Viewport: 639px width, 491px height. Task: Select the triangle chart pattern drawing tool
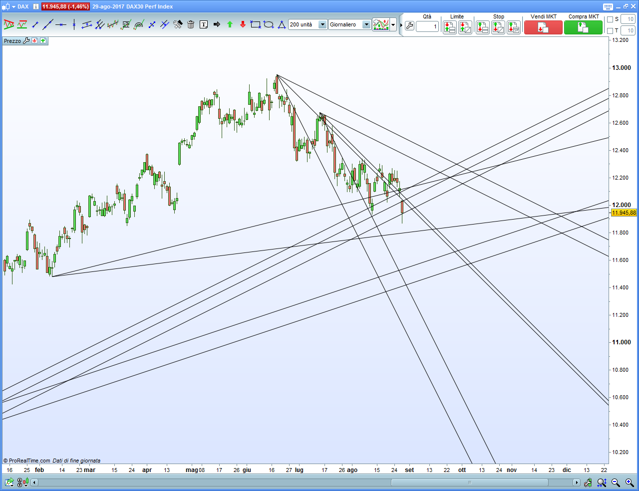coord(9,24)
